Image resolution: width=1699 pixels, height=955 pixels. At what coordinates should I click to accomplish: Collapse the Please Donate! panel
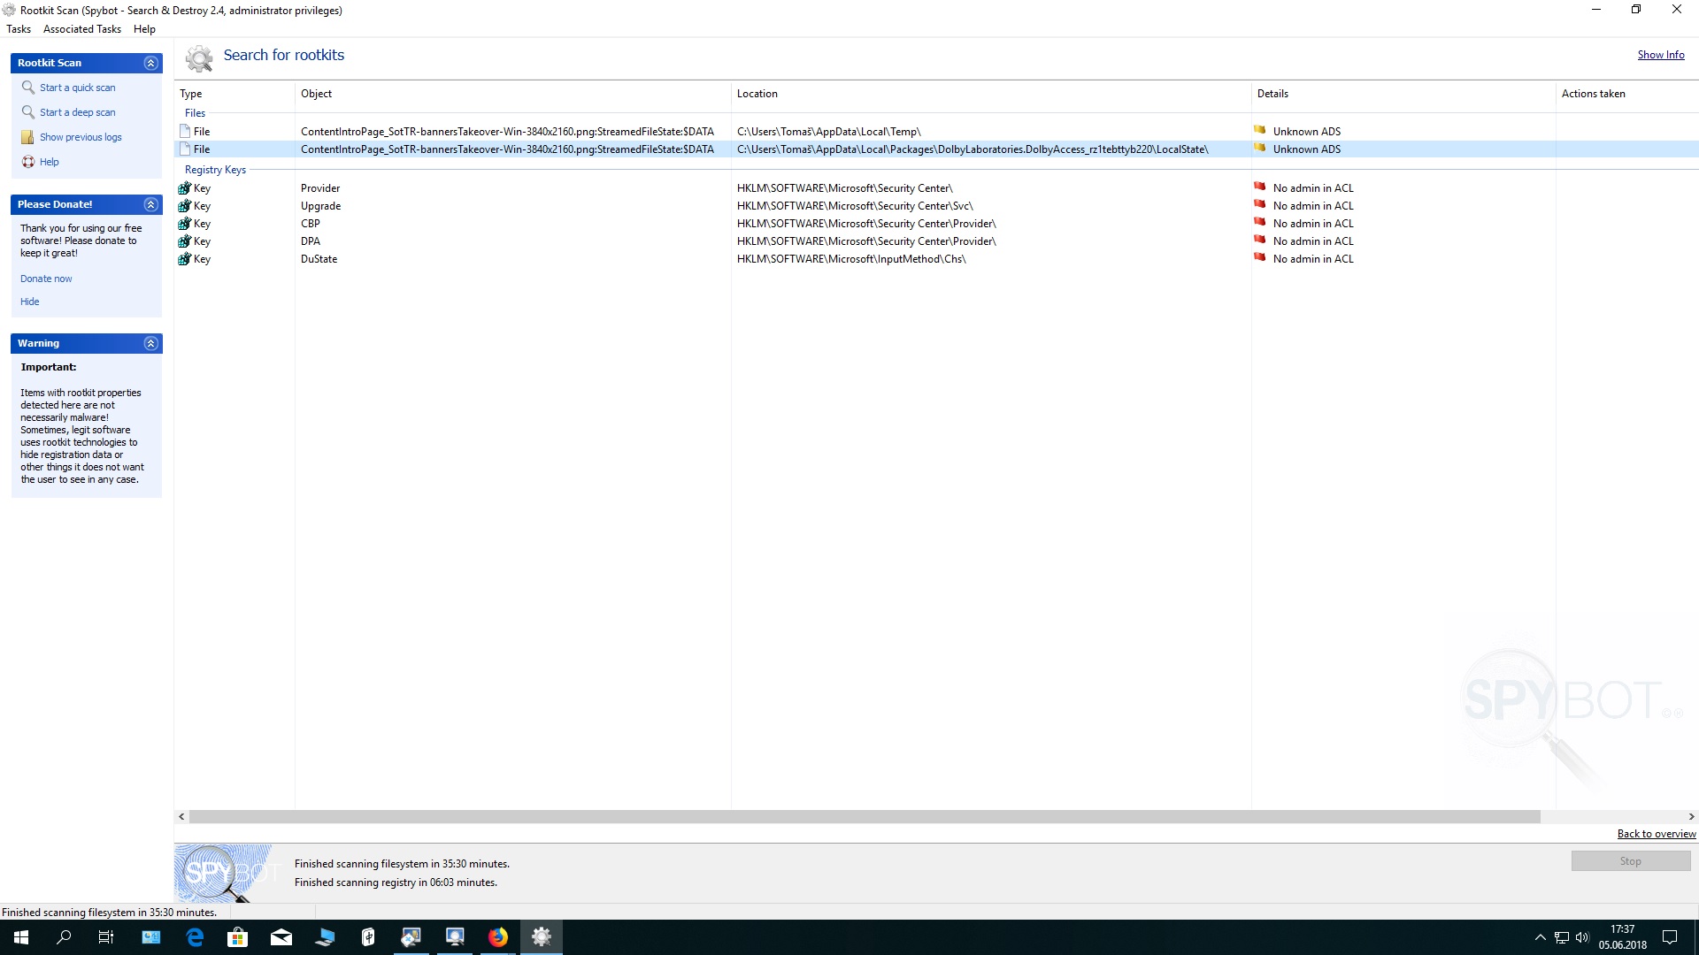tap(151, 204)
